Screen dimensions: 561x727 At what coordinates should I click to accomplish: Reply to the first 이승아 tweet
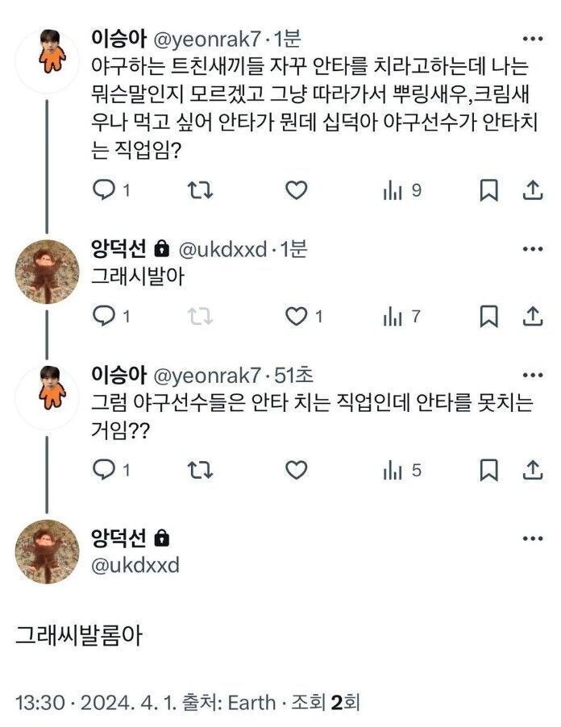[105, 190]
